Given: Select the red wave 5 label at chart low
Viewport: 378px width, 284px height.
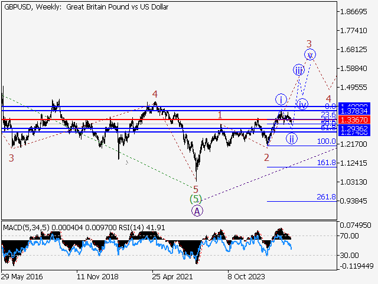Looking at the screenshot, I should (x=195, y=189).
